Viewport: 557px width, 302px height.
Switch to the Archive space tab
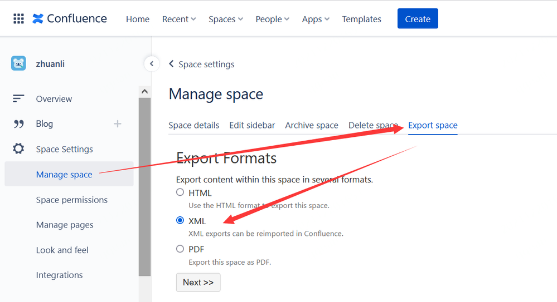312,125
